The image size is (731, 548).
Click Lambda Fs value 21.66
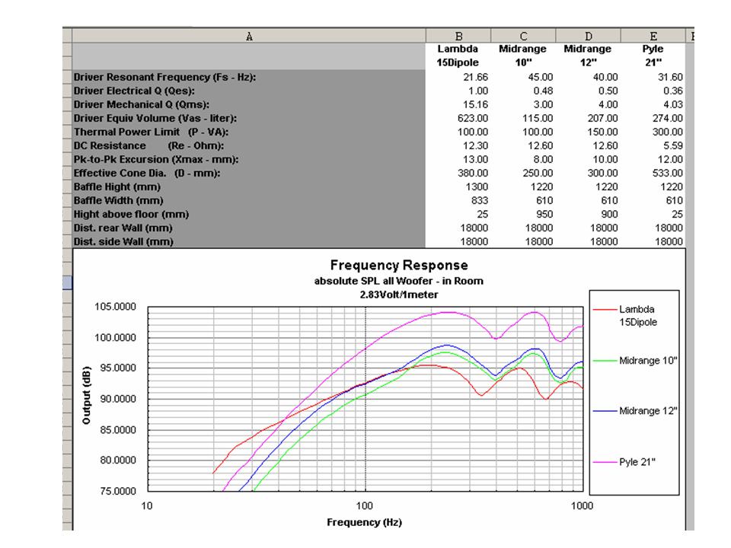[x=475, y=77]
